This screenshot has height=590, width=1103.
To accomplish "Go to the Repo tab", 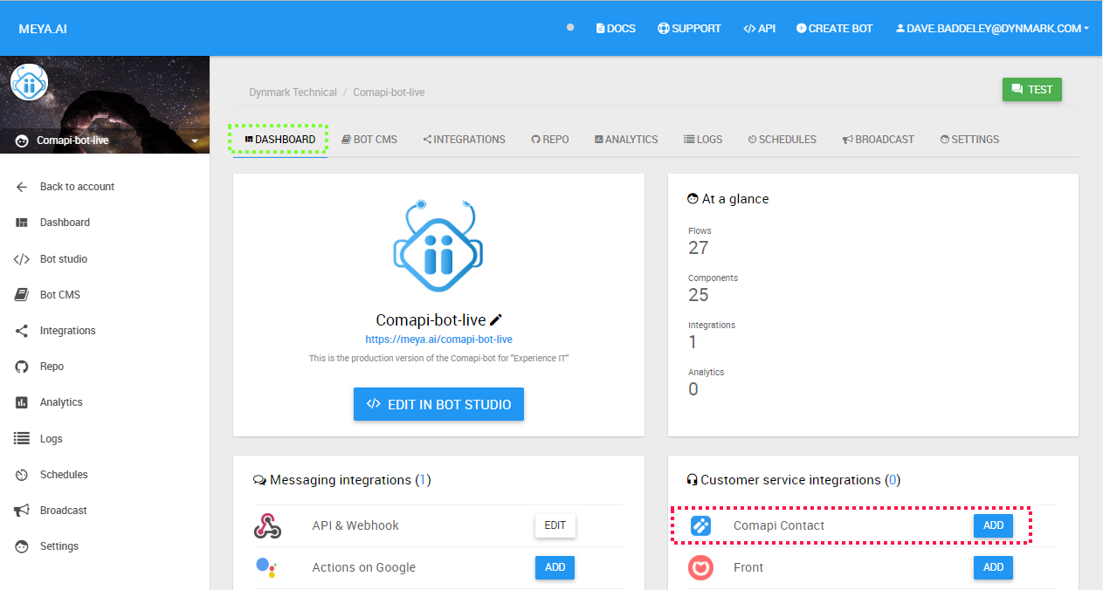I will tap(550, 140).
